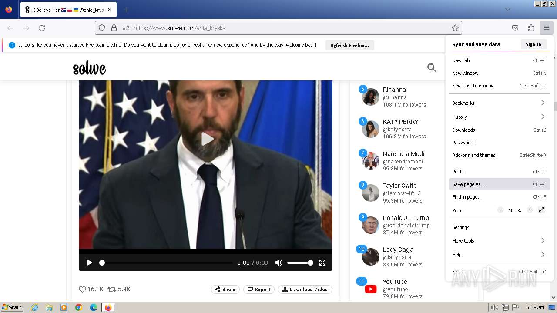The height and width of the screenshot is (313, 557).
Task: Open Lady Gaga profile link
Action: pyautogui.click(x=398, y=250)
